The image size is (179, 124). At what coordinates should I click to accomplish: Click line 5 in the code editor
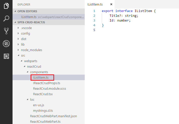(125, 30)
